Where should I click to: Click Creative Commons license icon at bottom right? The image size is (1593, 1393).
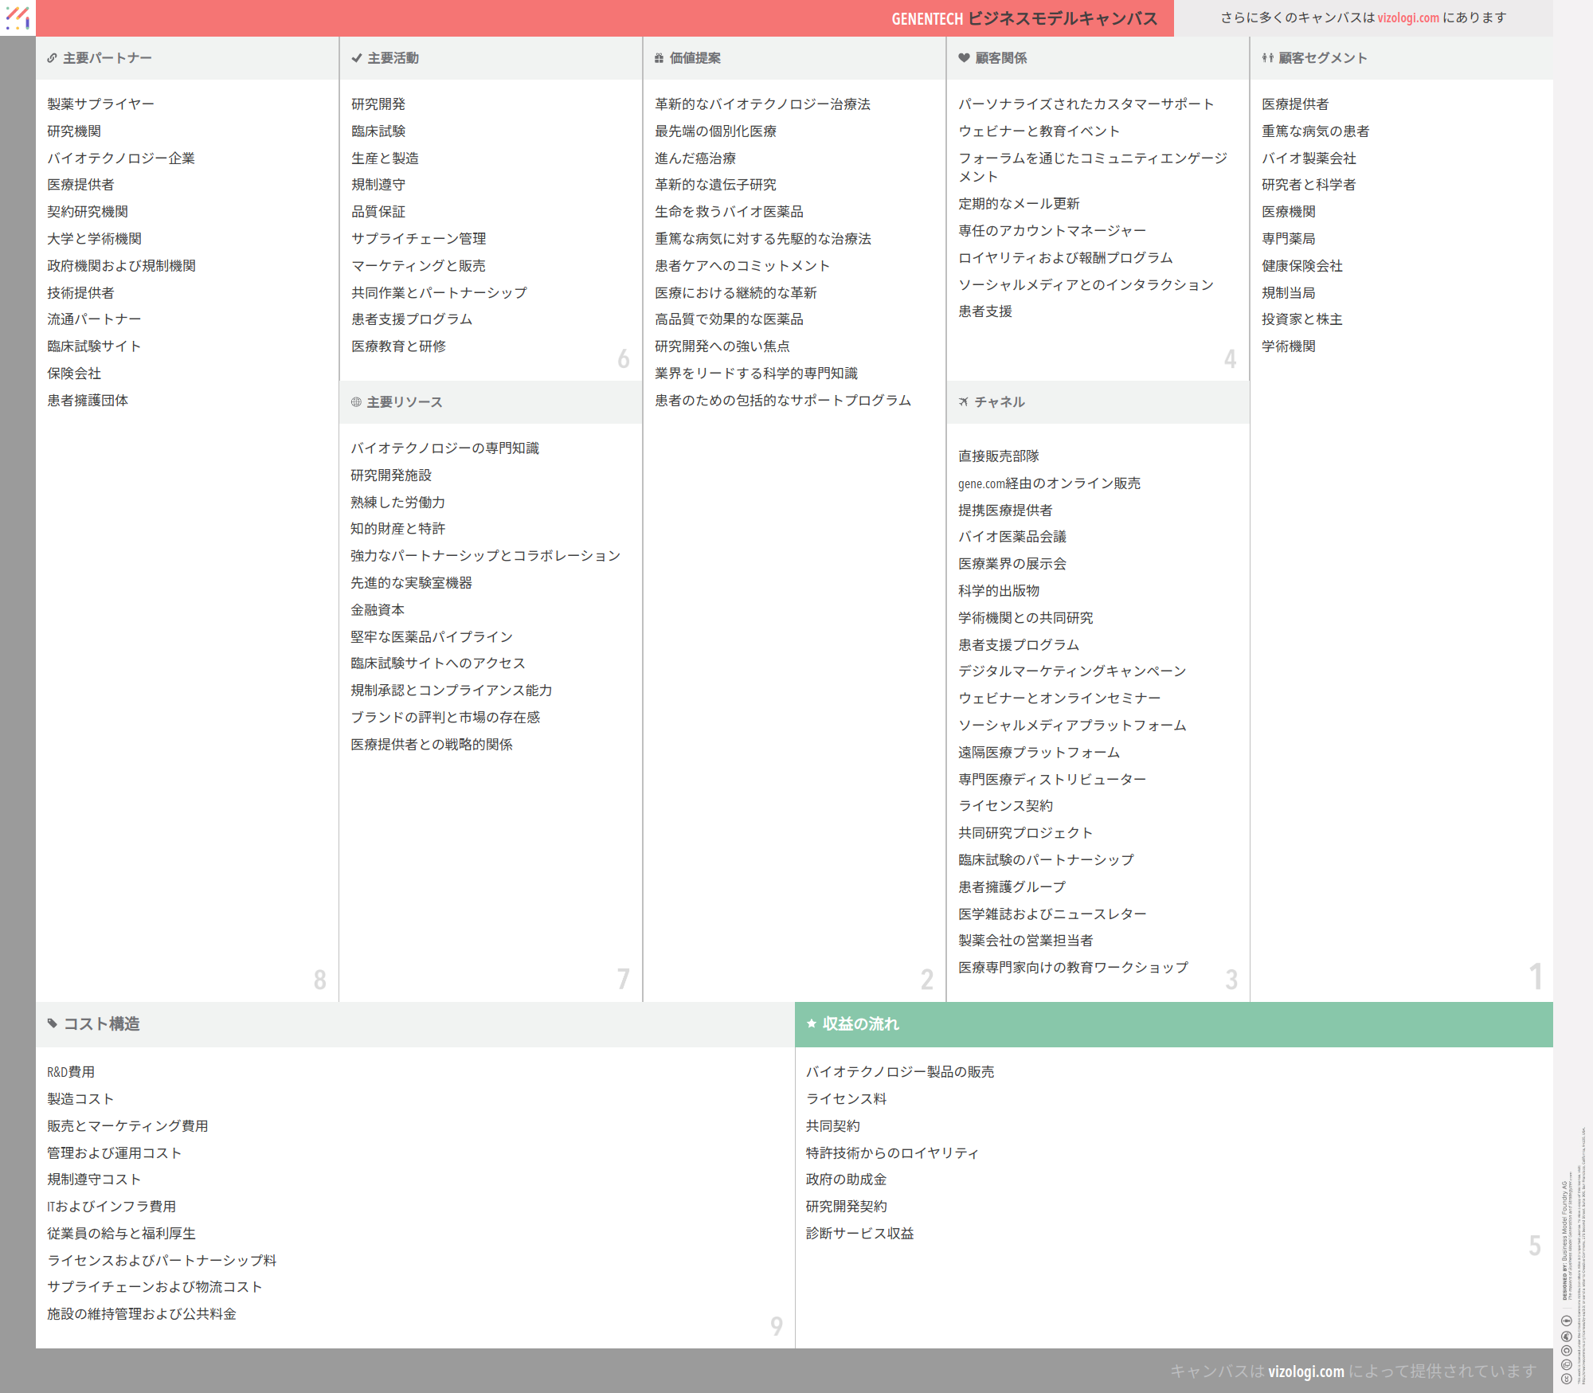1566,1378
